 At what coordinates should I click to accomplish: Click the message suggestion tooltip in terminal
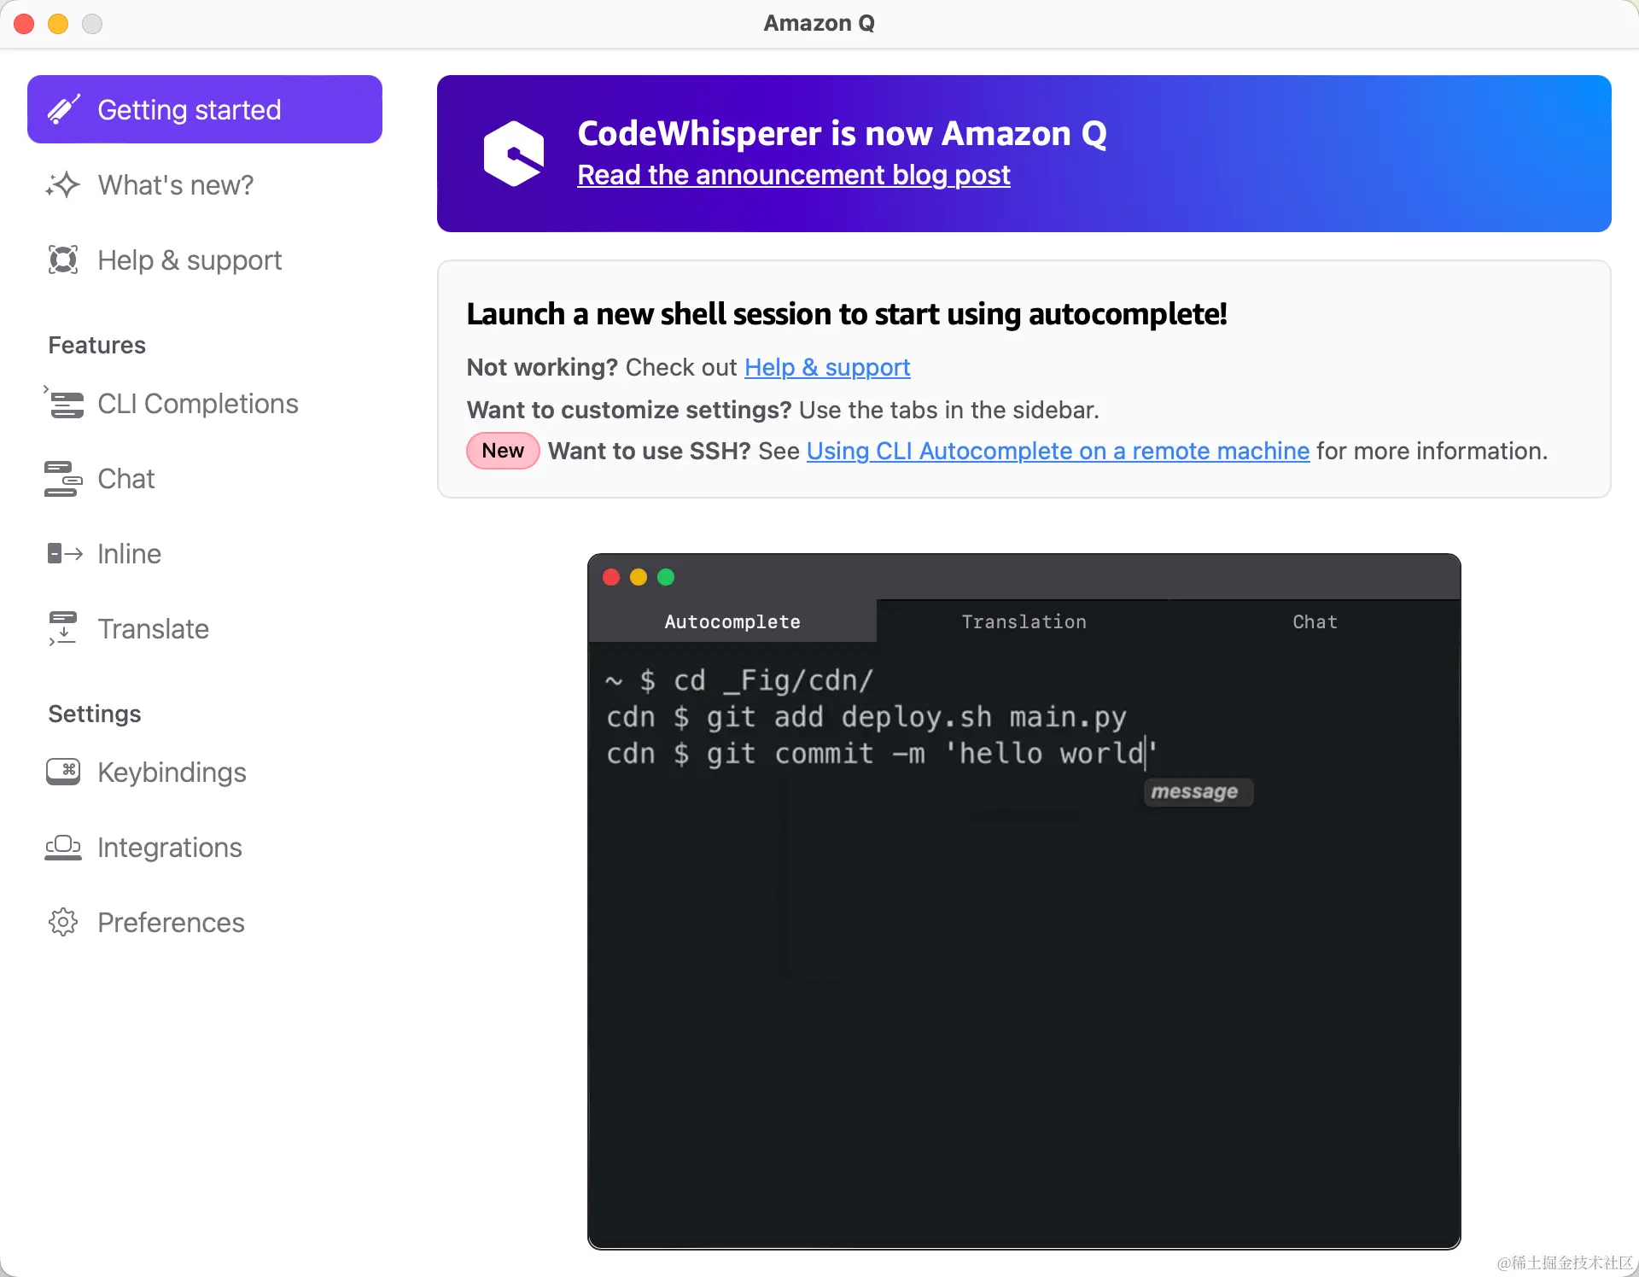point(1197,792)
